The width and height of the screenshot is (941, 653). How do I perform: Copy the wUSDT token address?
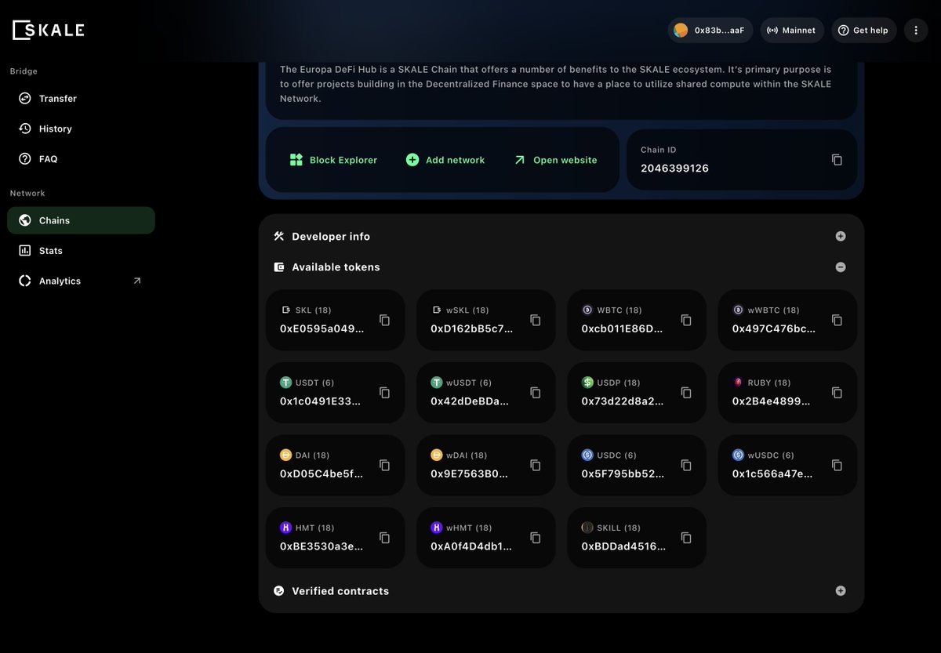[x=535, y=393]
